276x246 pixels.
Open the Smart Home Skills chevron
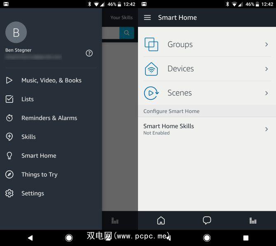[267, 129]
